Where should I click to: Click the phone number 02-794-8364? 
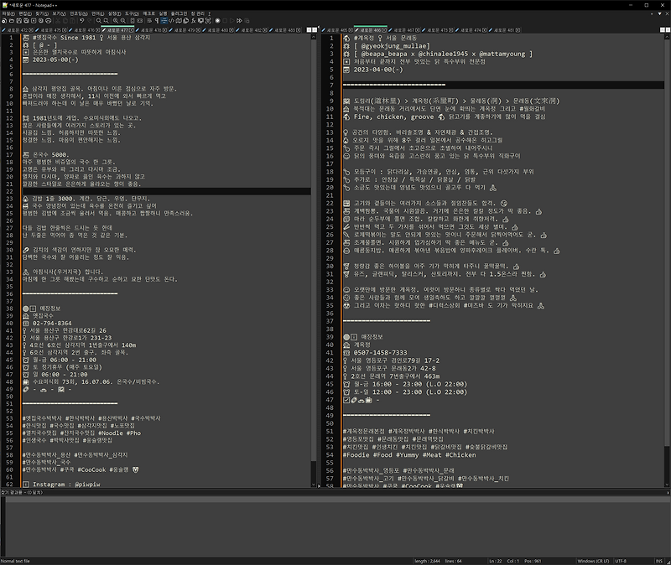(52, 324)
